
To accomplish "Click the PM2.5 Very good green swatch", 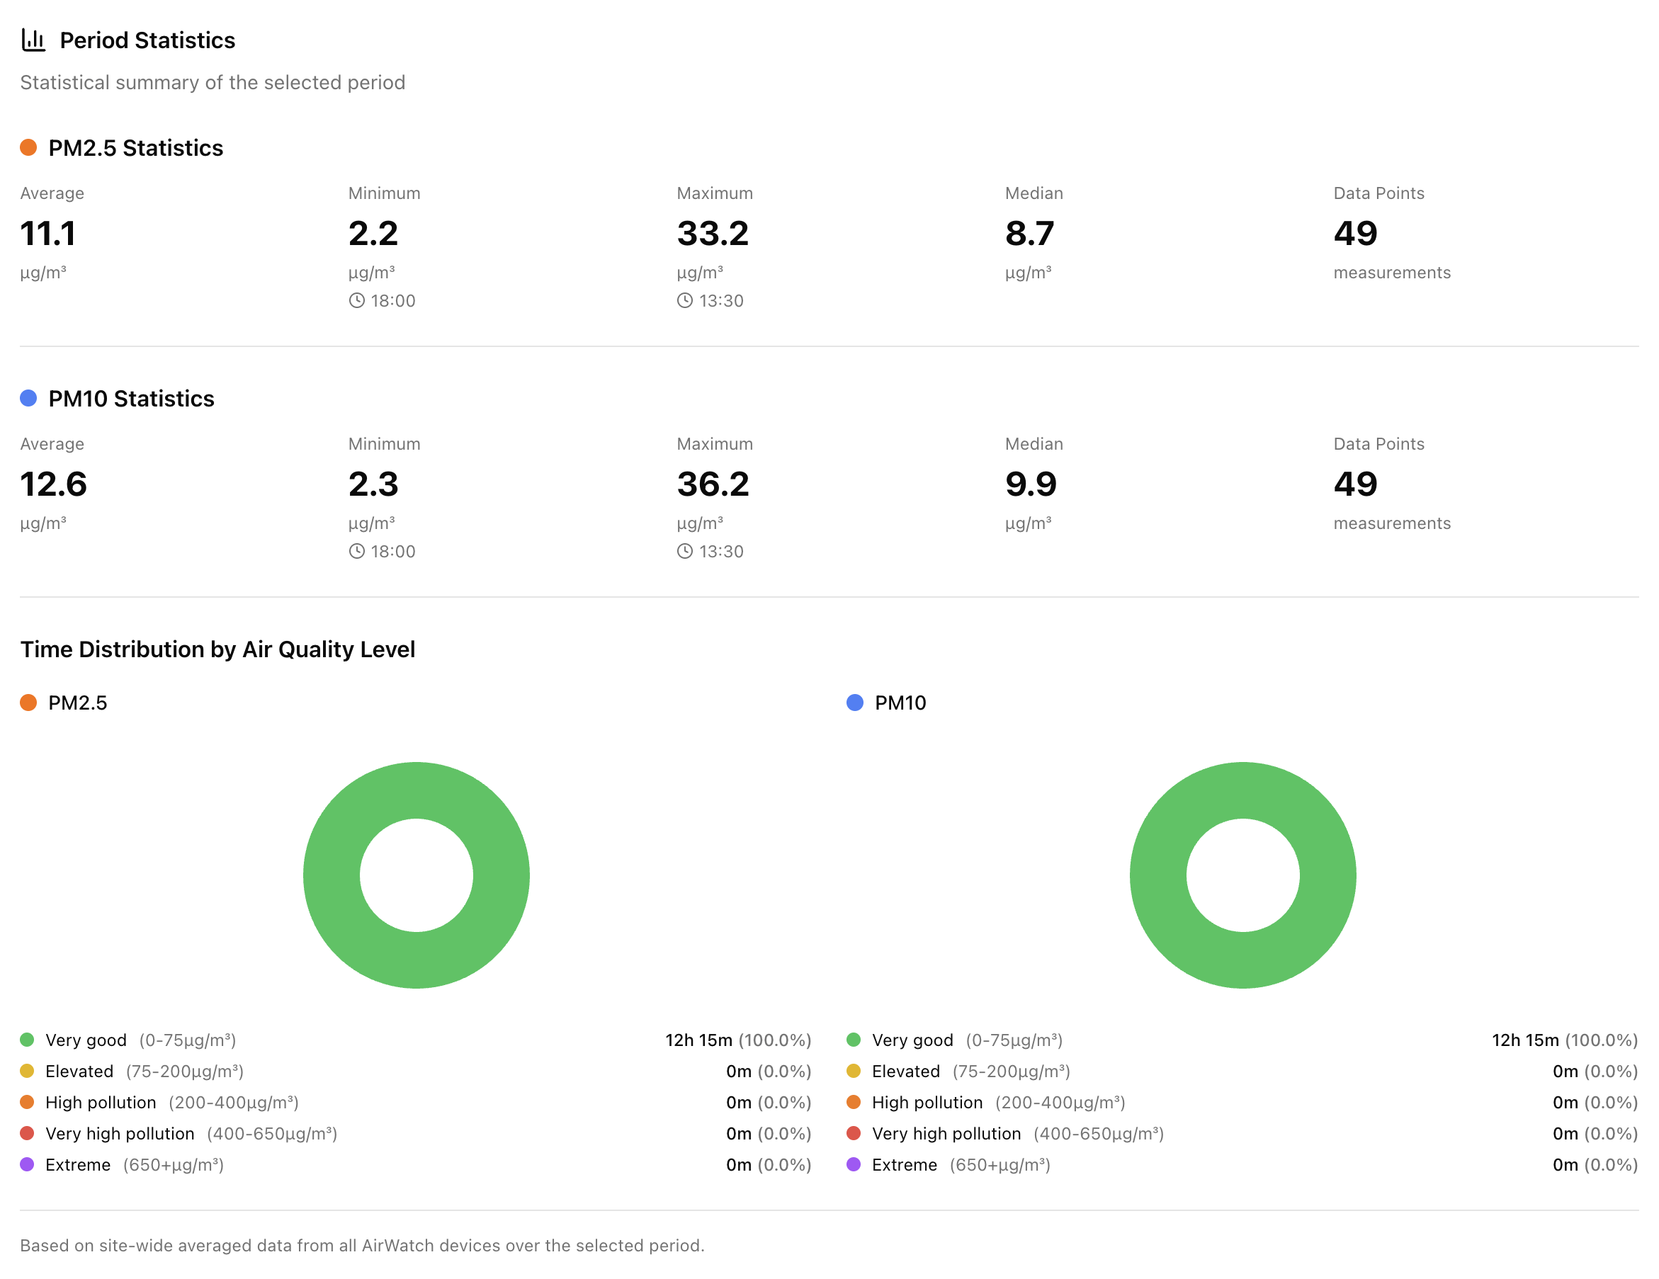I will pos(28,1040).
